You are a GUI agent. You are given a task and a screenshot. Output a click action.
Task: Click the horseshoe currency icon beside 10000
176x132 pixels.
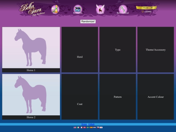142,11
